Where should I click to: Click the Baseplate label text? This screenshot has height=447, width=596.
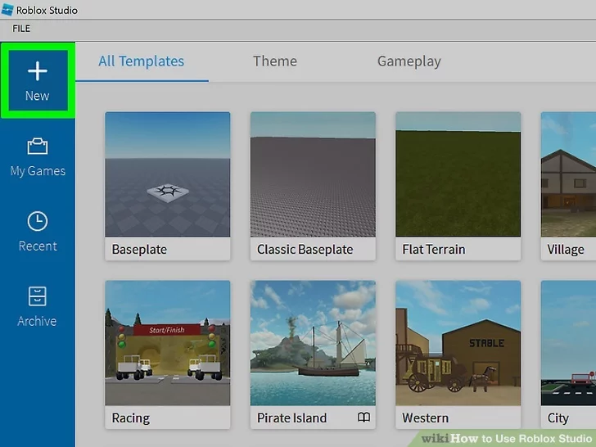tap(139, 250)
